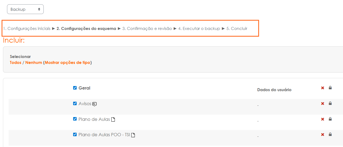Toggle the Avisos checkbox
This screenshot has width=343, height=147.
(75, 104)
